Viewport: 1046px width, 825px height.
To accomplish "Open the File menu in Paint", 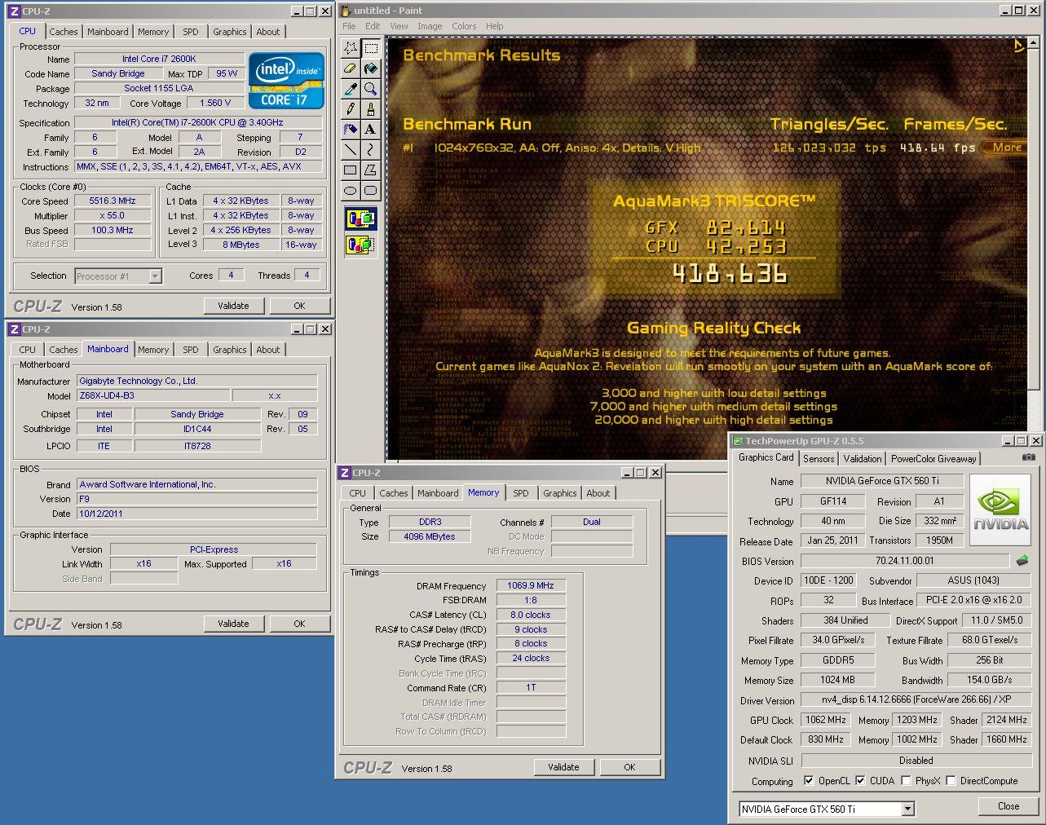I will click(349, 26).
